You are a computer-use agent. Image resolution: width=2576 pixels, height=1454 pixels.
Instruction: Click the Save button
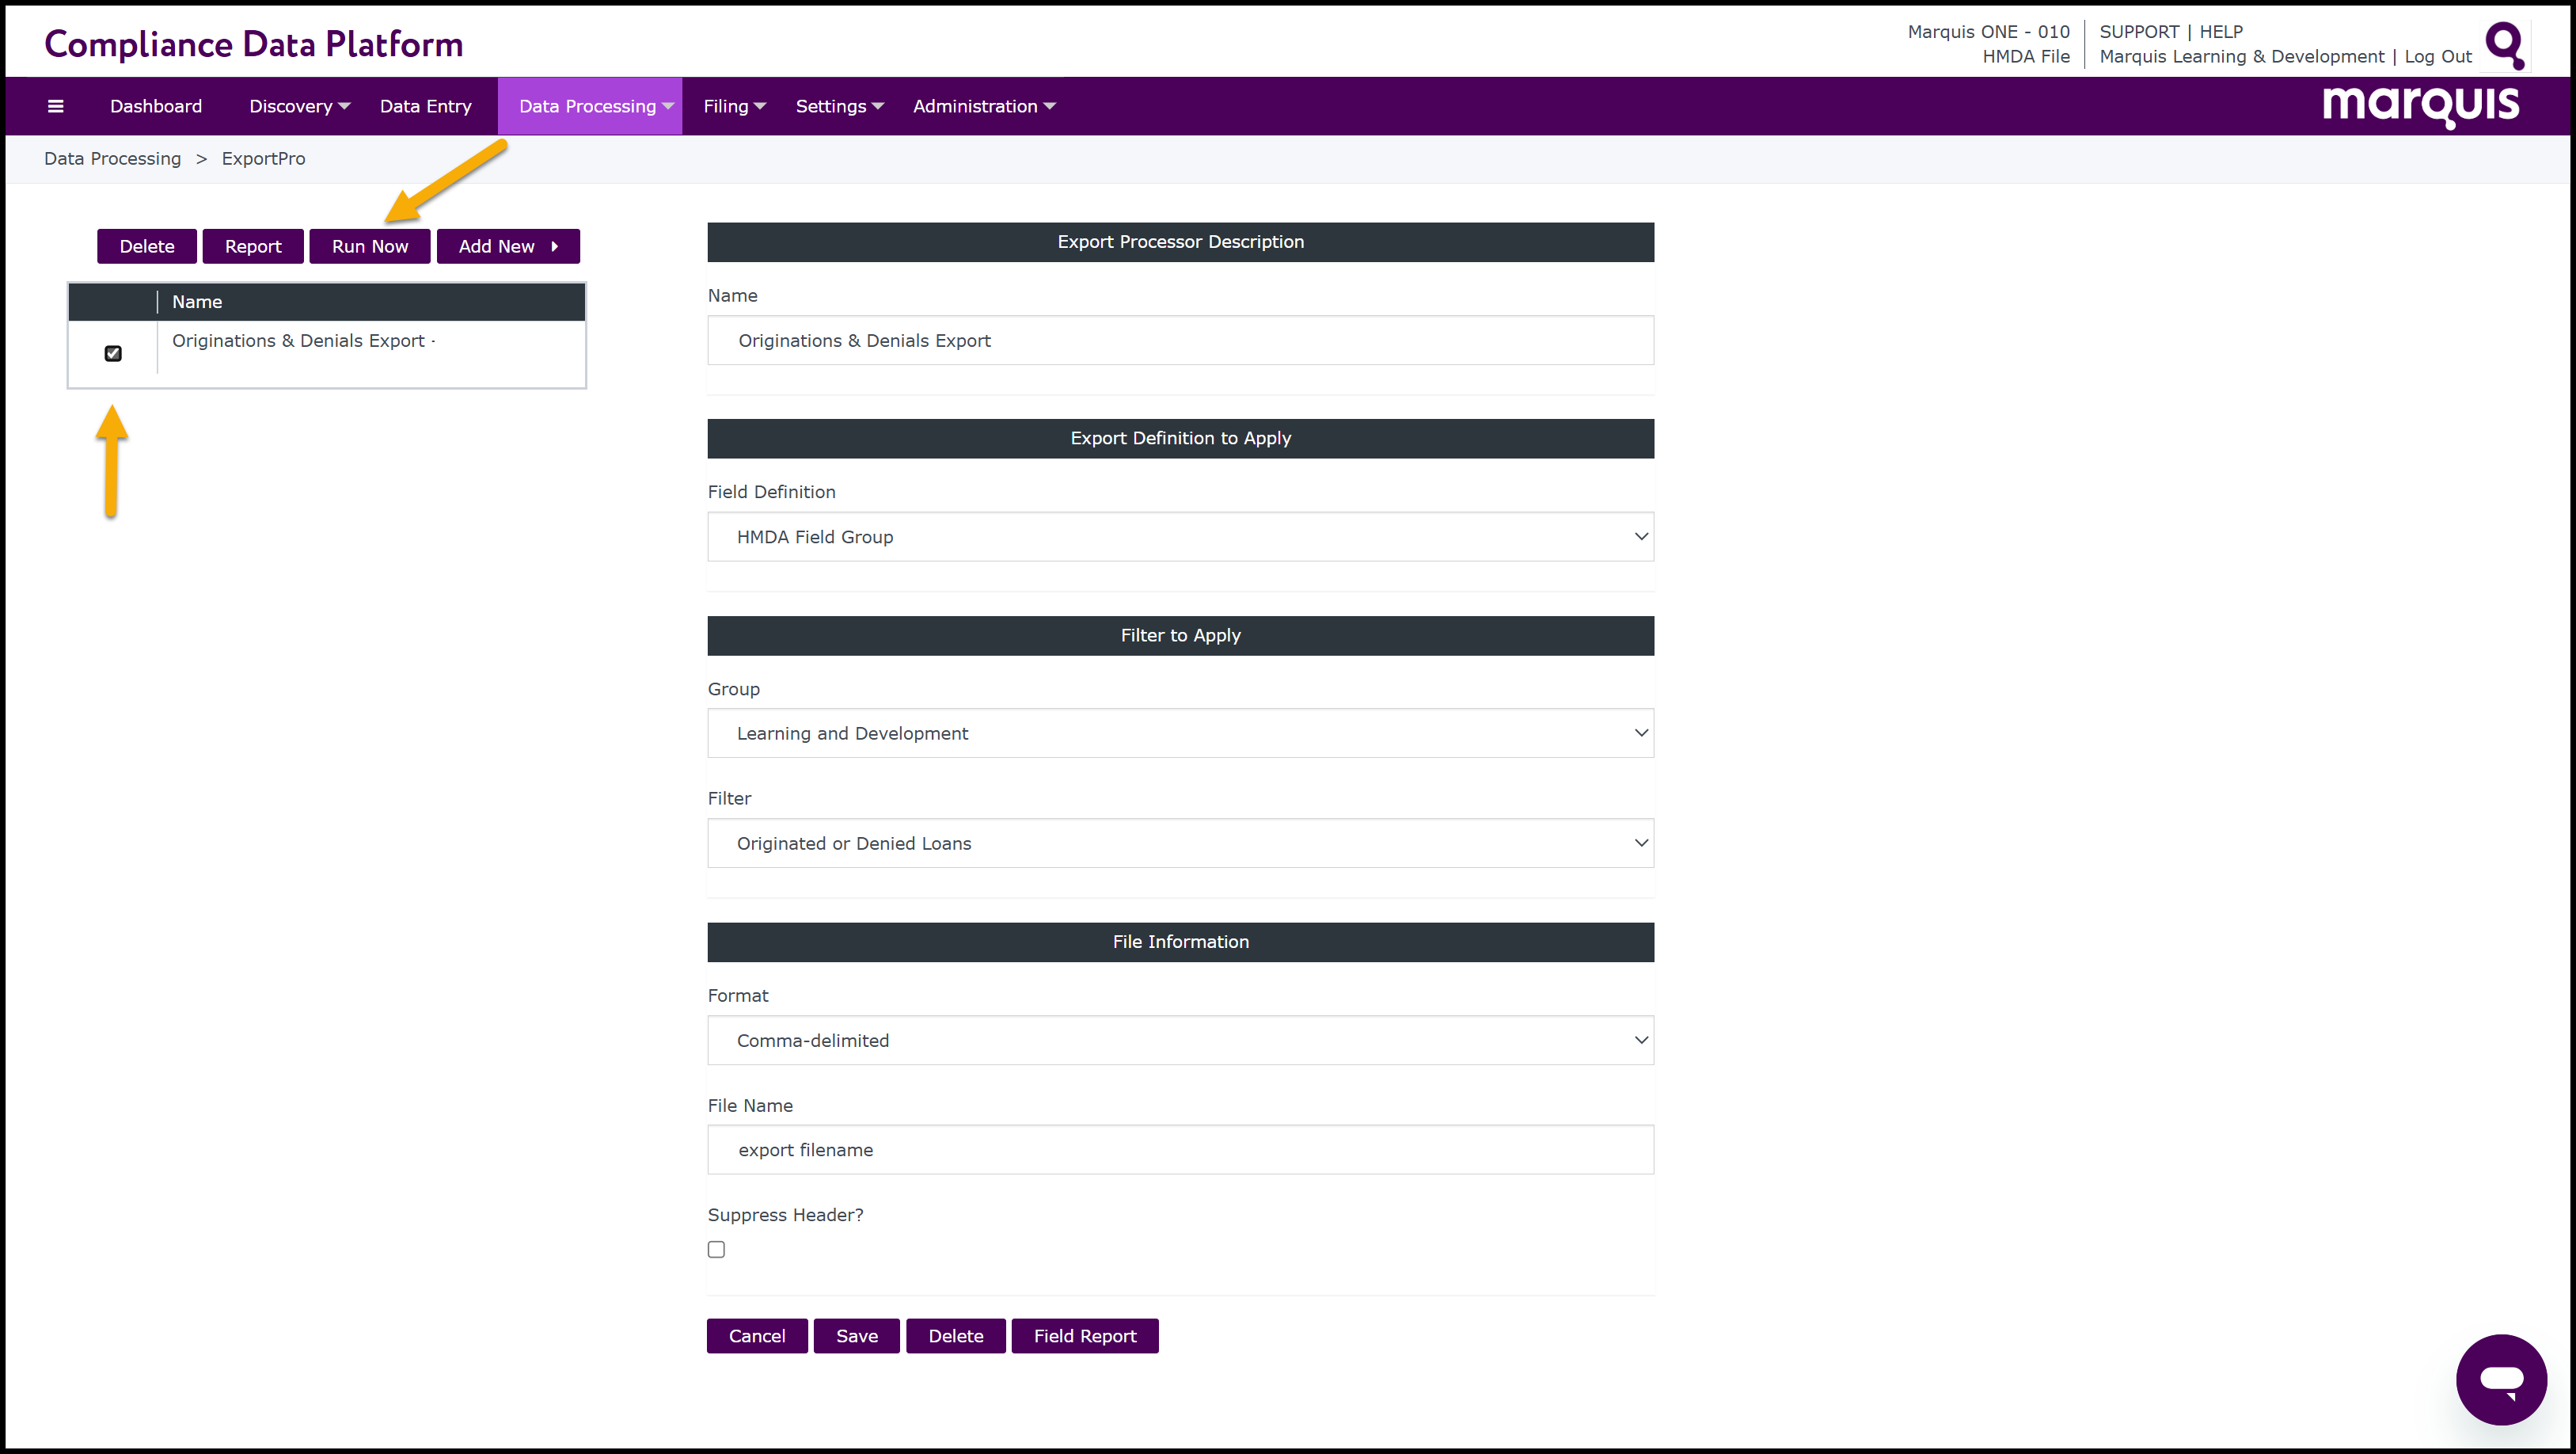(x=857, y=1336)
